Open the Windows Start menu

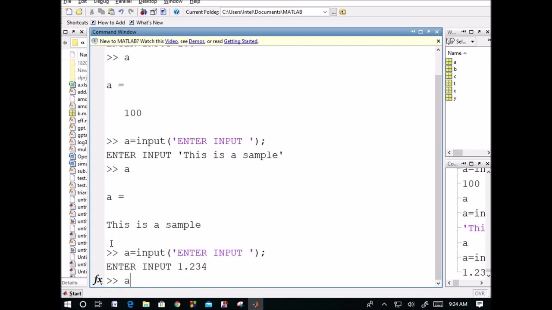point(68,304)
